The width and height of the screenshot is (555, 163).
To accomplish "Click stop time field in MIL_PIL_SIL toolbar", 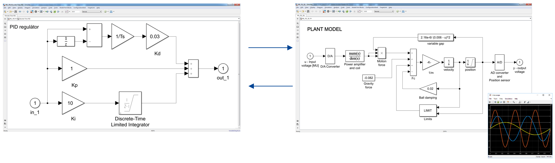I will click(x=368, y=11).
